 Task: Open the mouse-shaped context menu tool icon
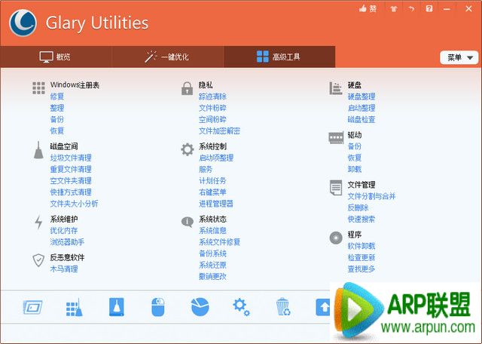tap(158, 307)
